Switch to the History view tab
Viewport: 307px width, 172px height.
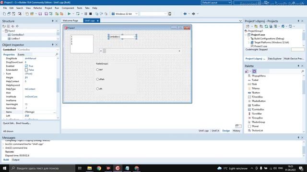click(x=236, y=130)
